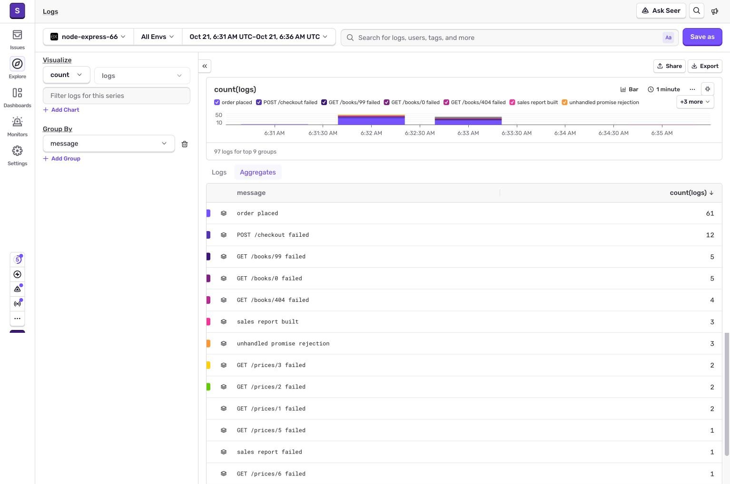Screen dimensions: 730x484
Task: Change the 1 minute interval
Action: point(663,89)
